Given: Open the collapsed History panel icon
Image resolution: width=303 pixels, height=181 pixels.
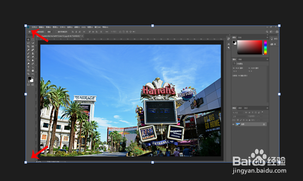Looking at the screenshot, I should point(229,39).
